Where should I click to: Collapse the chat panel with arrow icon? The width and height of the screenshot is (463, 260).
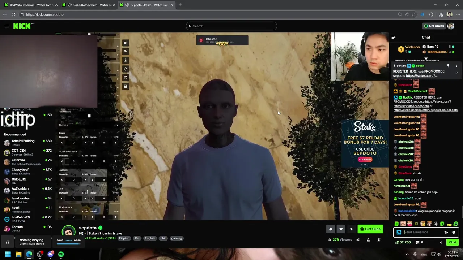coord(394,37)
